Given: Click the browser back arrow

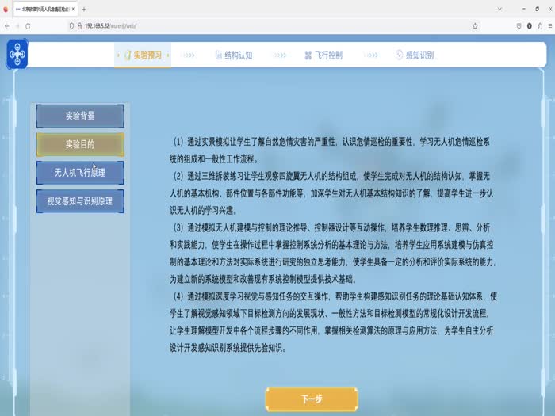Looking at the screenshot, I should (6, 25).
